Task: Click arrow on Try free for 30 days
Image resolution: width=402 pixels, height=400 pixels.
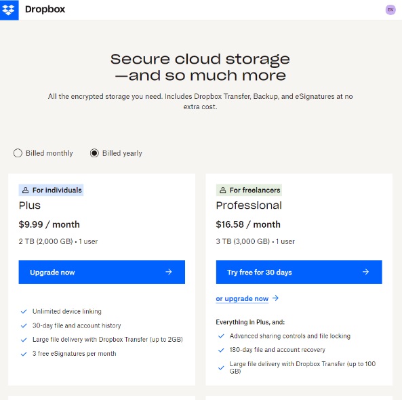Action: (x=366, y=272)
